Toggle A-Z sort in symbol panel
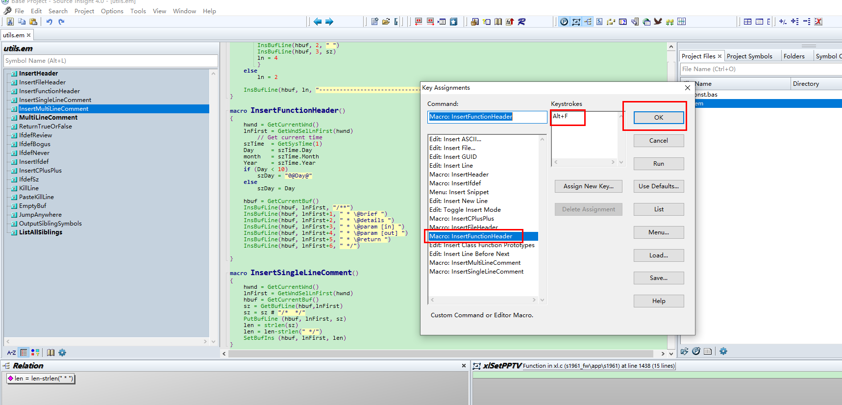842x405 pixels. tap(11, 353)
